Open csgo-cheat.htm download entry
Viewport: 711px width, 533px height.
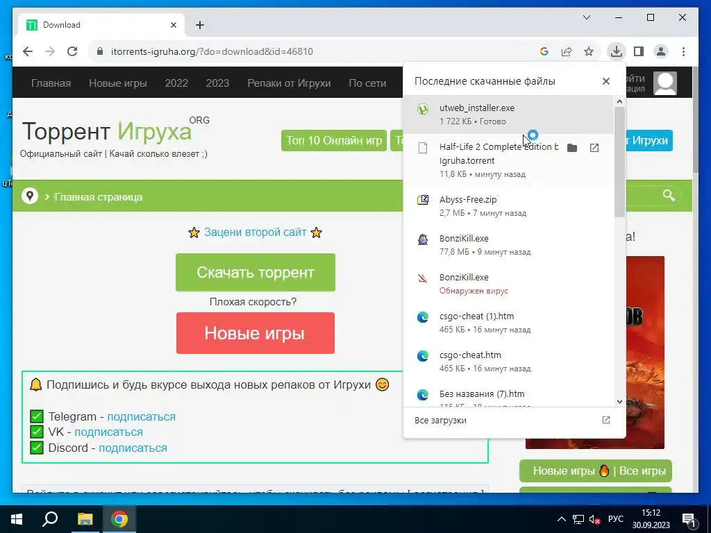tap(508, 361)
